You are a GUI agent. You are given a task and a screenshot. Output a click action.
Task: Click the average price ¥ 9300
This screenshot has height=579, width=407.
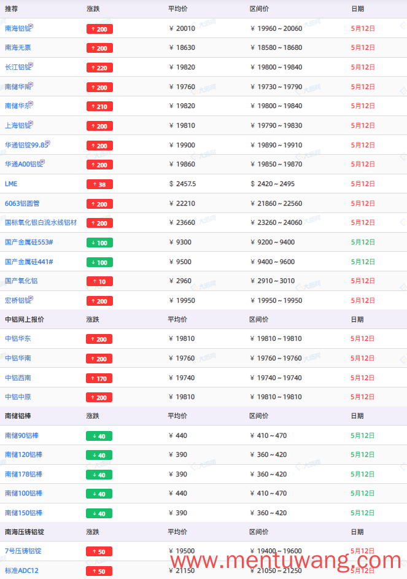(x=180, y=243)
